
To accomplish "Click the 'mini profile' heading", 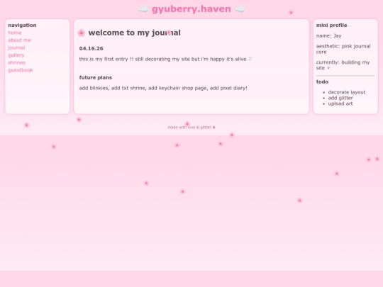I will click(x=331, y=26).
